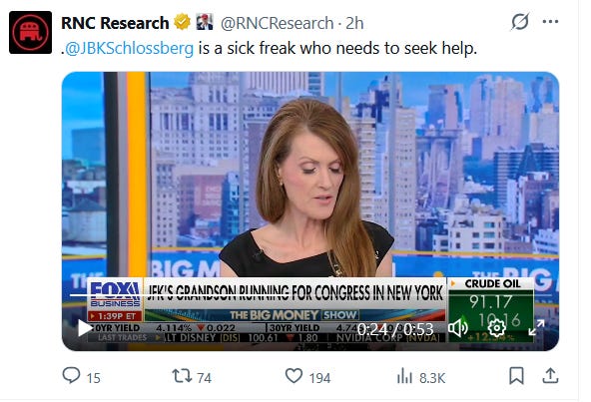
Task: Open the video settings gear
Action: [x=497, y=328]
